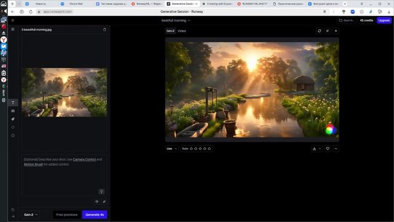Viewport: 394px width, 222px height.
Task: Expand download options arrow next to download
Action: [x=320, y=149]
